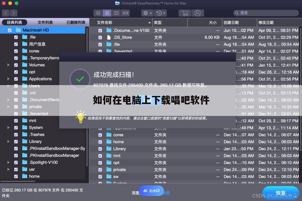Select the mnt folder in the tree
Screen dimensions: 302x201
32,121
